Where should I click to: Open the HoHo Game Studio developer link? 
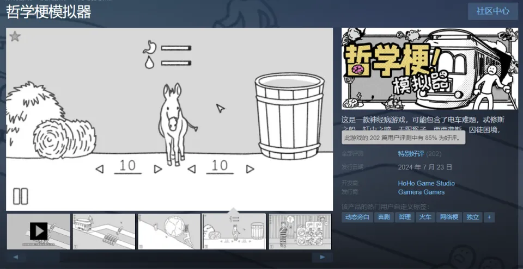pos(426,183)
